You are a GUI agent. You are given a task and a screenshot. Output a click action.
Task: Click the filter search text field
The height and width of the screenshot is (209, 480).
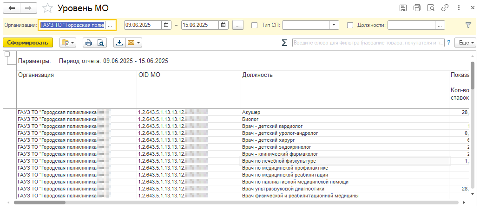tap(368, 43)
